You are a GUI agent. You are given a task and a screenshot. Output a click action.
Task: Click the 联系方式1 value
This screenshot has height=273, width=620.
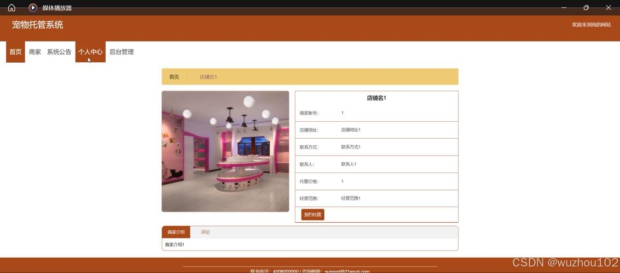[351, 147]
